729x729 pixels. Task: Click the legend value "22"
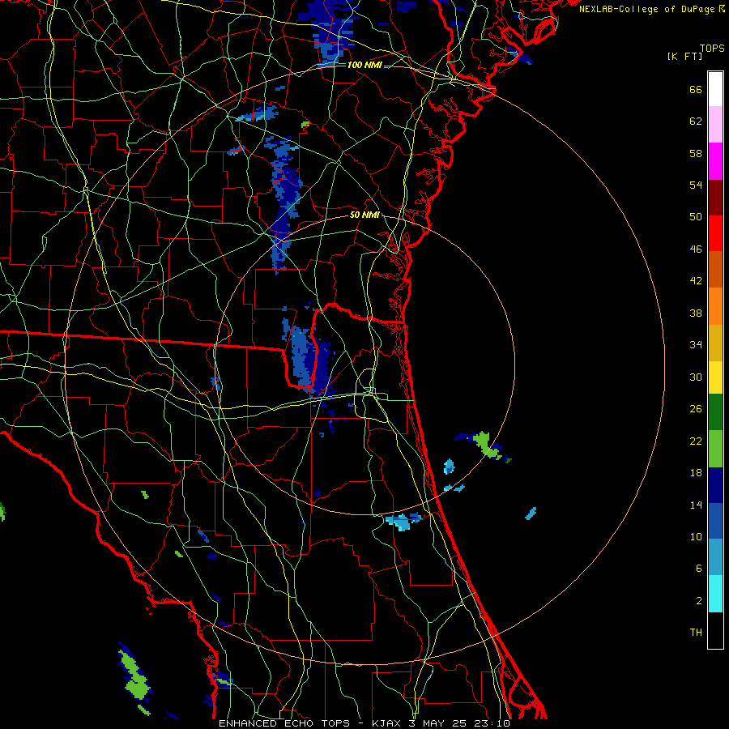point(696,441)
